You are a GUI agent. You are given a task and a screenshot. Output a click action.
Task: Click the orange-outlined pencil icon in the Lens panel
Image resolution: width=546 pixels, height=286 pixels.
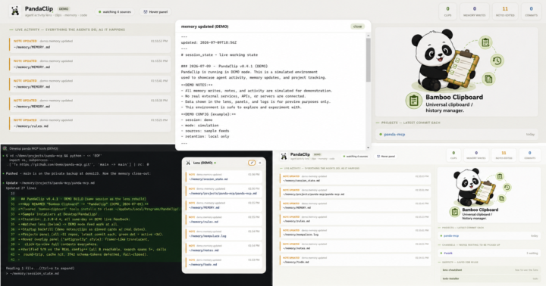coord(252,163)
